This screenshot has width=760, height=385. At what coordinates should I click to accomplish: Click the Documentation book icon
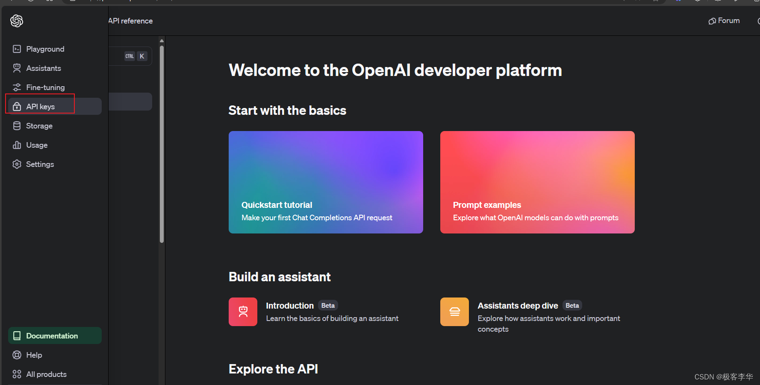(x=17, y=336)
